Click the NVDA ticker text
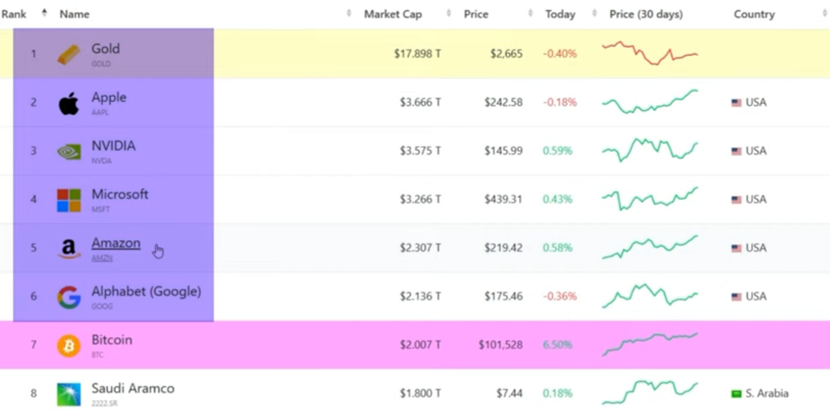The image size is (830, 413). [101, 161]
